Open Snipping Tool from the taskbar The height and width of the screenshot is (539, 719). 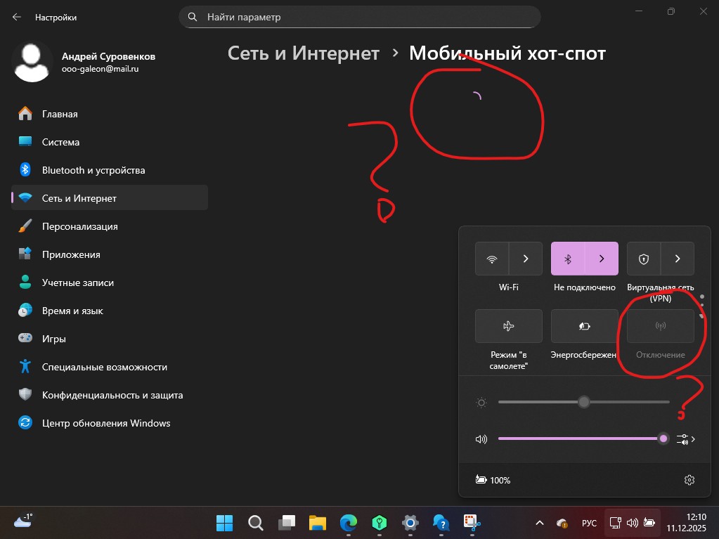click(x=472, y=523)
